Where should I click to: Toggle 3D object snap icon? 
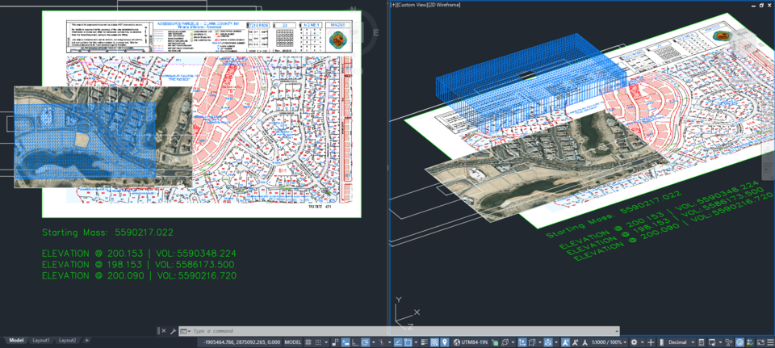point(505,342)
